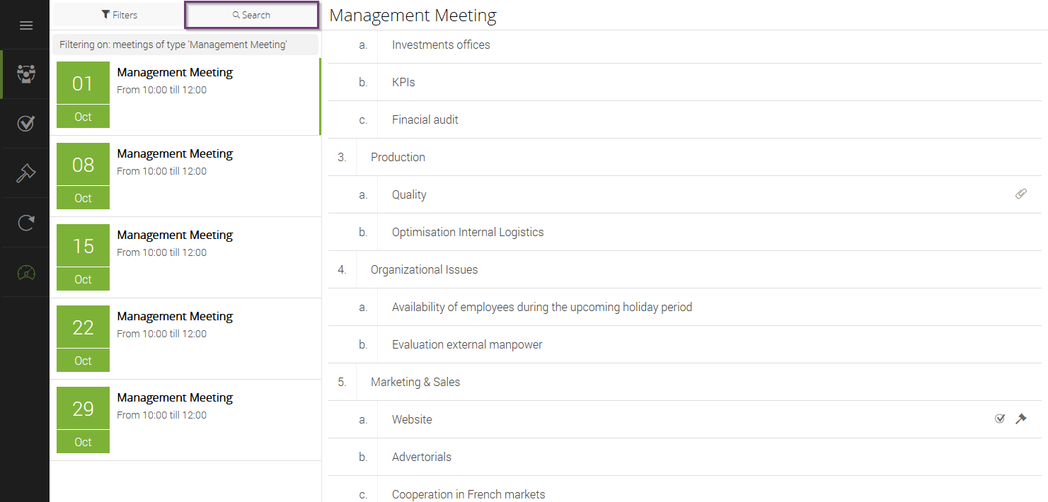1048x502 pixels.
Task: Open the Search tab
Action: pos(252,15)
